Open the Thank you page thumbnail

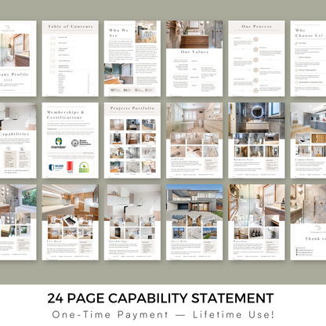pyautogui.click(x=308, y=223)
